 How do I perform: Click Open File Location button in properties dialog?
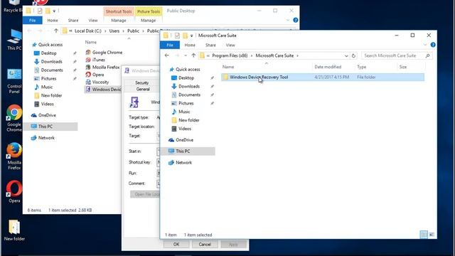coord(145,194)
